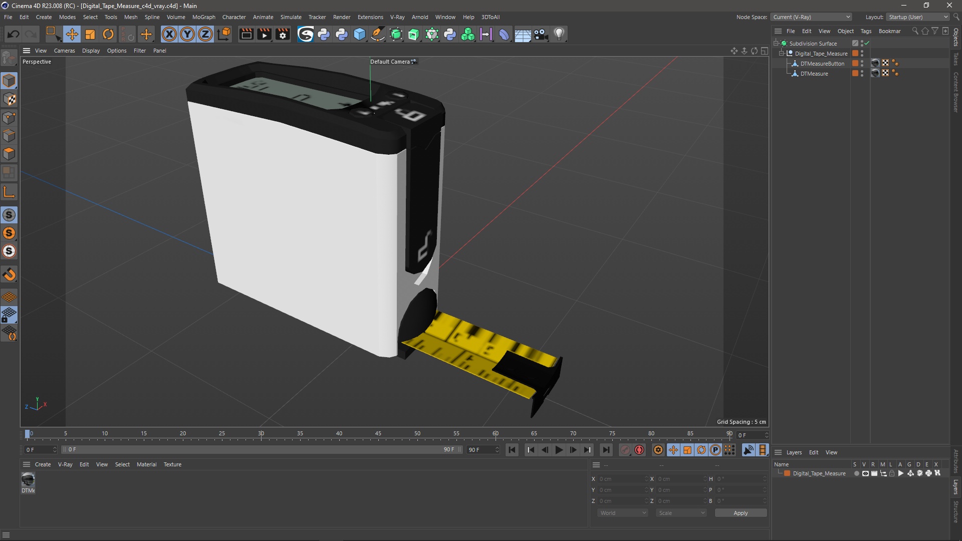Screen dimensions: 962x541
Task: Switch to Points mode
Action: [x=9, y=118]
